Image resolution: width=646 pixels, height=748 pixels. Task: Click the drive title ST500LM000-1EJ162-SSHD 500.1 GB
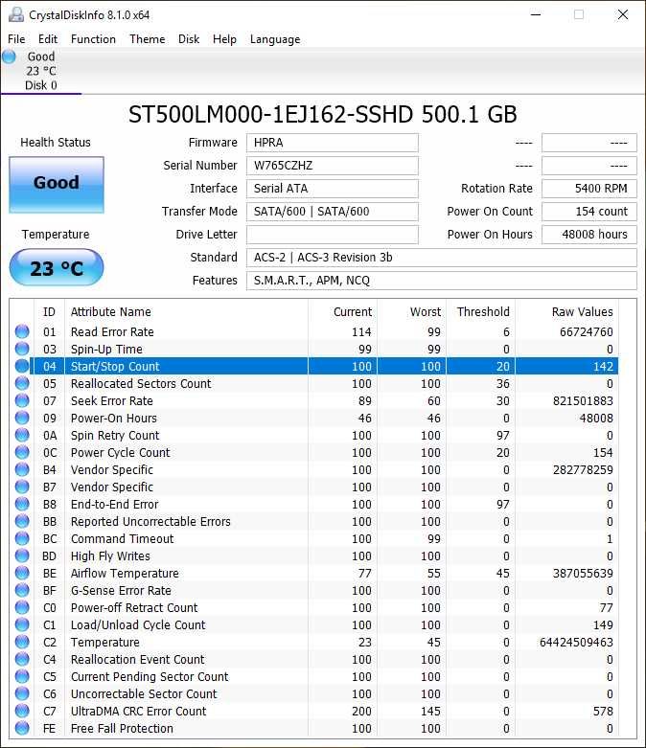[x=323, y=115]
